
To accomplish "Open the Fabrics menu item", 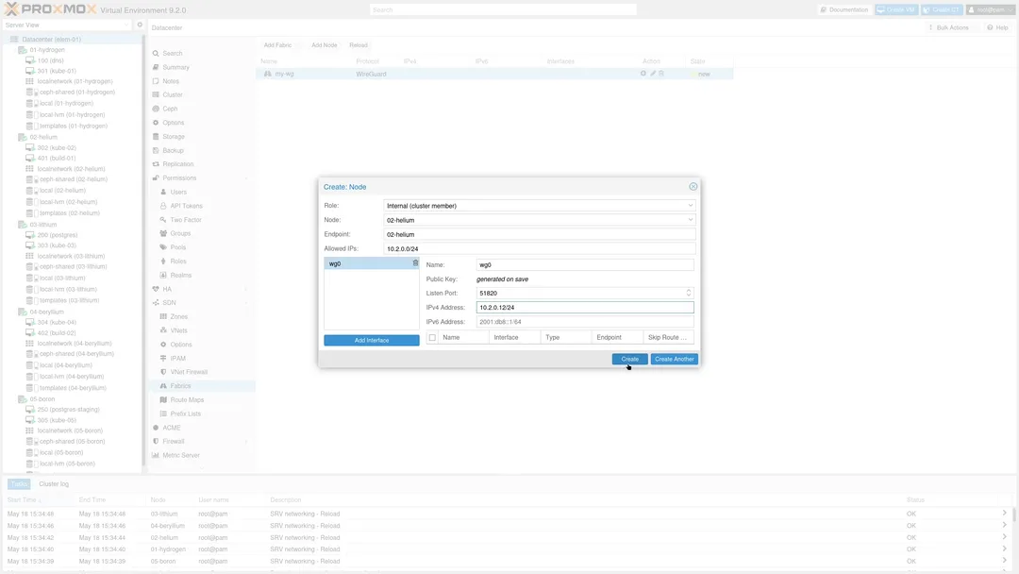I will click(x=202, y=386).
